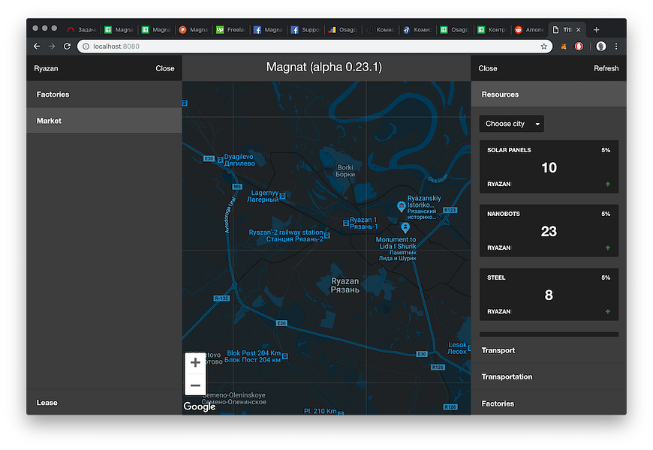Image resolution: width=653 pixels, height=450 pixels.
Task: Click the Ryazan 1 station icon
Action: coord(346,223)
